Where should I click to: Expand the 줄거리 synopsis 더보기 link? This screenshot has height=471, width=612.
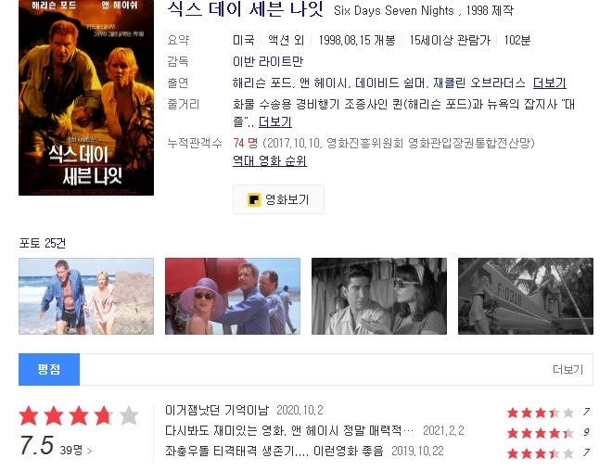tap(275, 122)
